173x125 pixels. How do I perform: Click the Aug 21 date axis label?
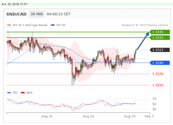(47, 116)
